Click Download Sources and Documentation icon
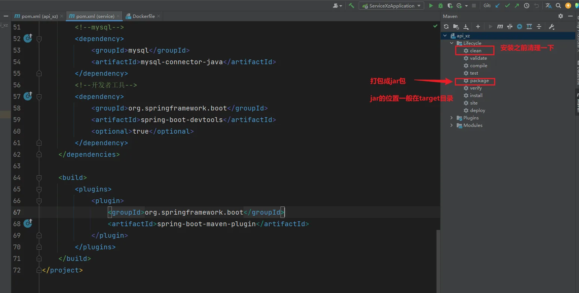Image resolution: width=579 pixels, height=293 pixels. (x=466, y=27)
